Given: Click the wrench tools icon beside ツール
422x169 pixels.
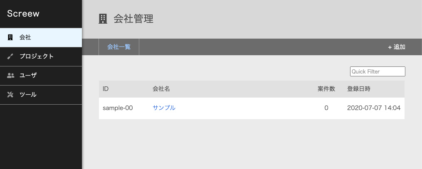Looking at the screenshot, I should click(x=10, y=95).
